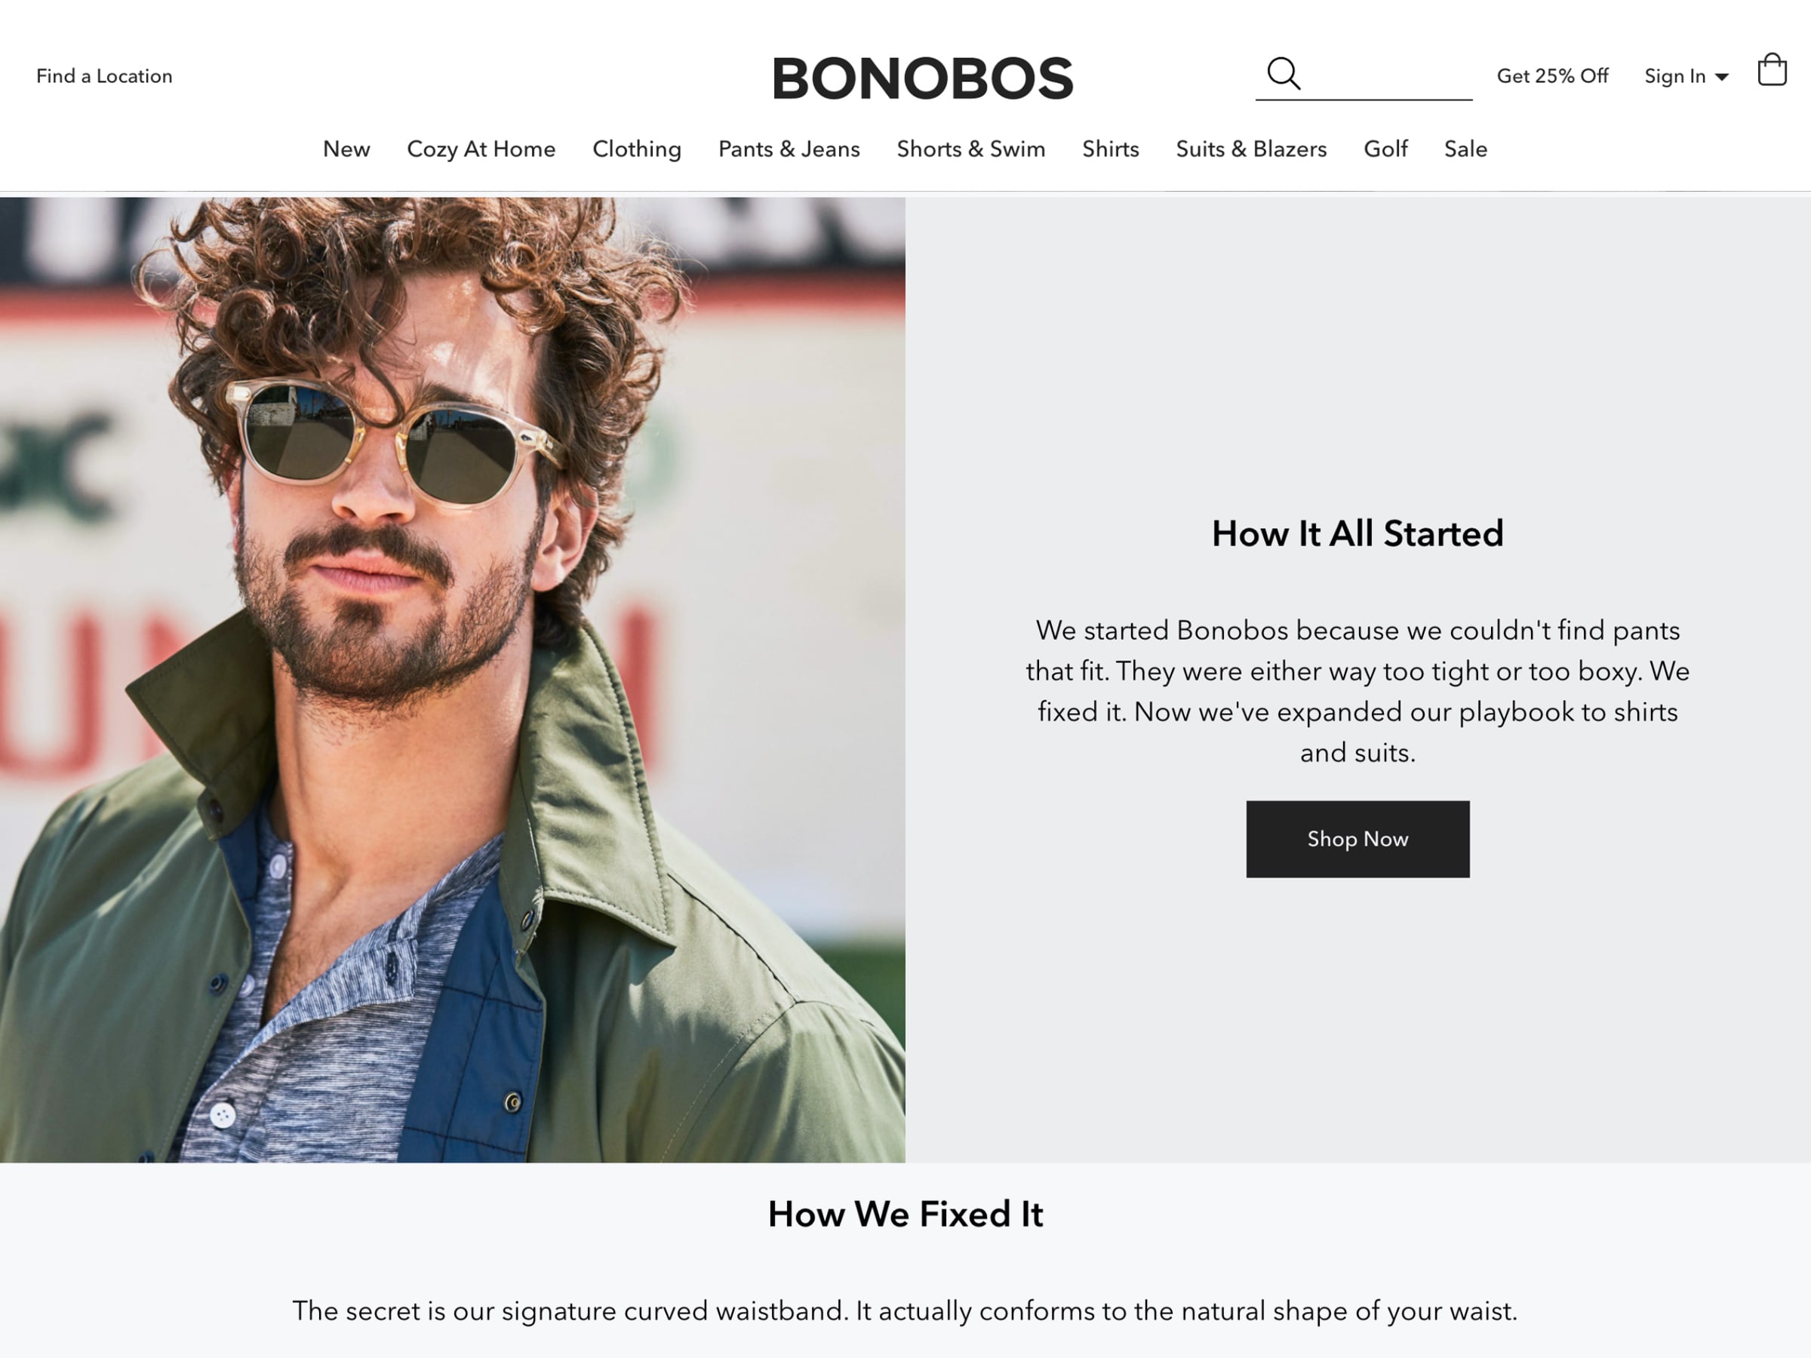Click the Shirts navigation menu item
The width and height of the screenshot is (1811, 1358).
pyautogui.click(x=1109, y=149)
